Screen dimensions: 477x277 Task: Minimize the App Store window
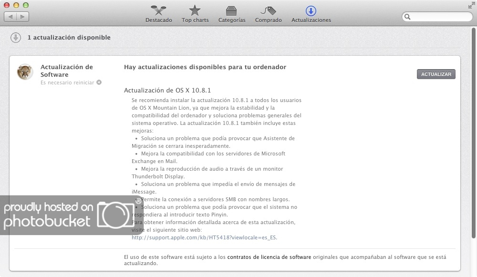pyautogui.click(x=16, y=5)
